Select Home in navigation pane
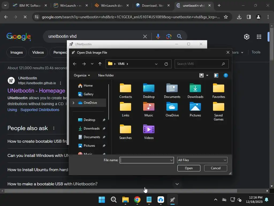This screenshot has width=274, height=206. [88, 86]
